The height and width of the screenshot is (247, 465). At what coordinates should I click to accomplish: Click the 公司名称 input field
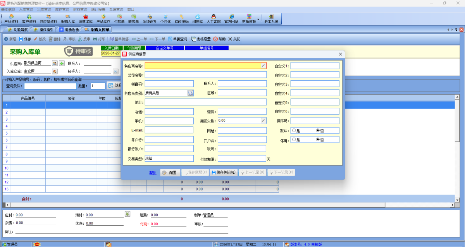point(205,75)
